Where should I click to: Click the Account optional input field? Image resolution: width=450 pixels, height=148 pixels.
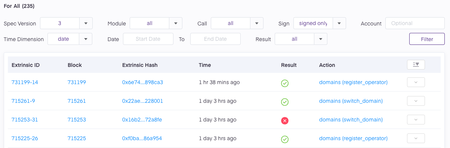[x=415, y=23]
